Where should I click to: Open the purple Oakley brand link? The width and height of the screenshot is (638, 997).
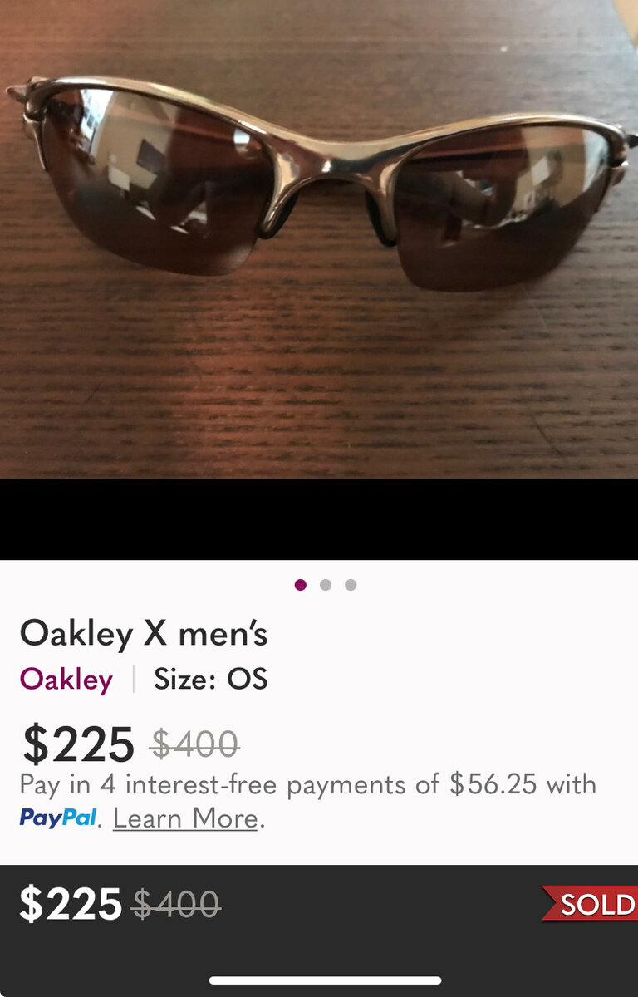[66, 680]
